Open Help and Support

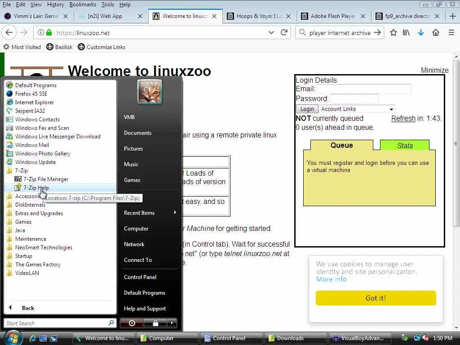point(145,308)
